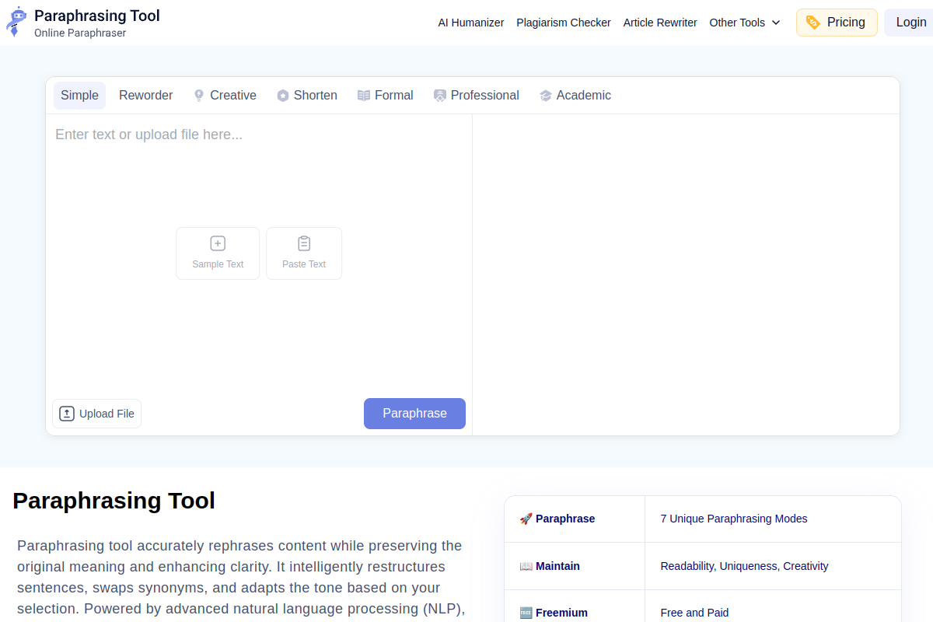Viewport: 933px width, 622px height.
Task: Click the Paraphrasing Tool site title
Action: tap(97, 16)
